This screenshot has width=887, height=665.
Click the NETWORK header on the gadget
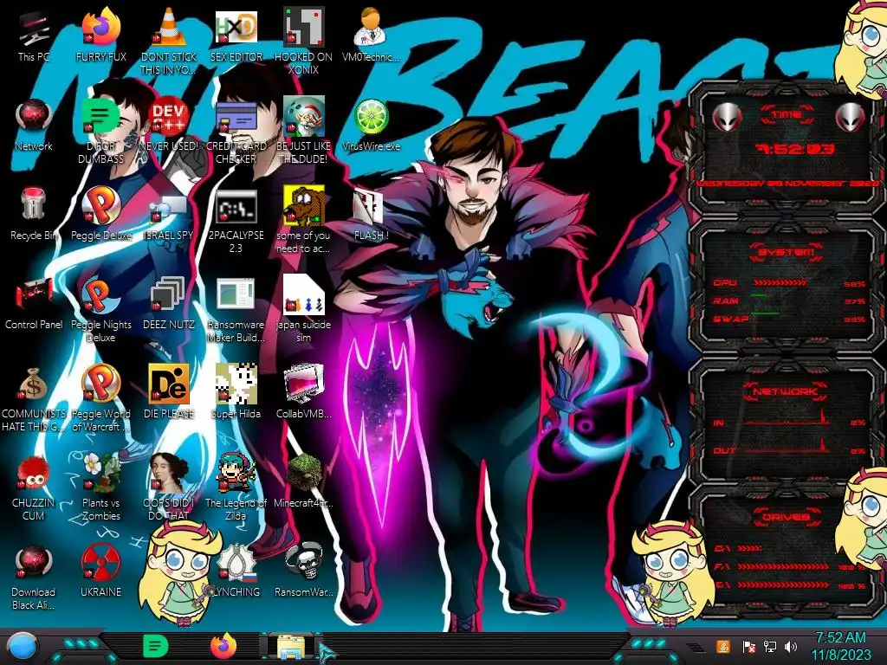(786, 391)
